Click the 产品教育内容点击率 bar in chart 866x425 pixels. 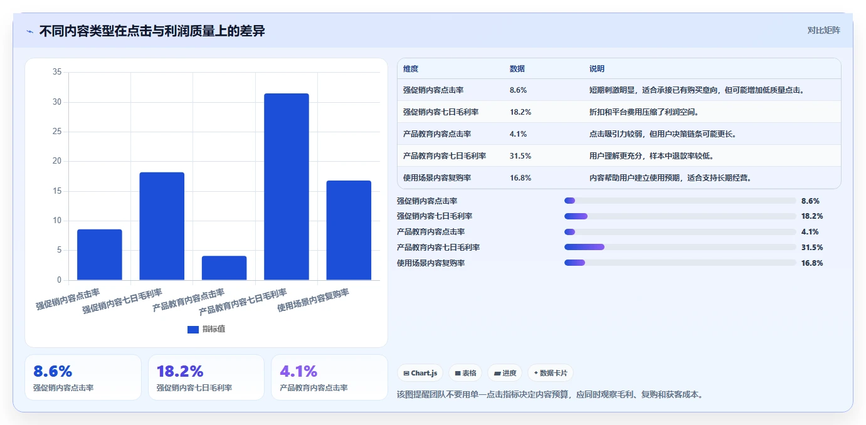click(224, 268)
